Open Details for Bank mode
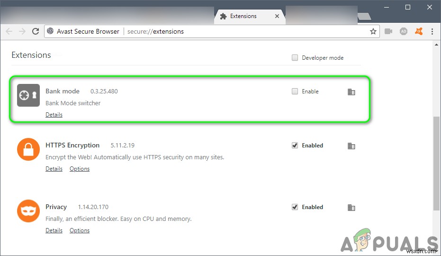This screenshot has height=256, width=441. tap(54, 115)
